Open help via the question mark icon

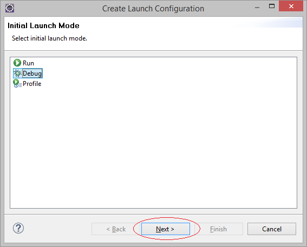coord(18,228)
